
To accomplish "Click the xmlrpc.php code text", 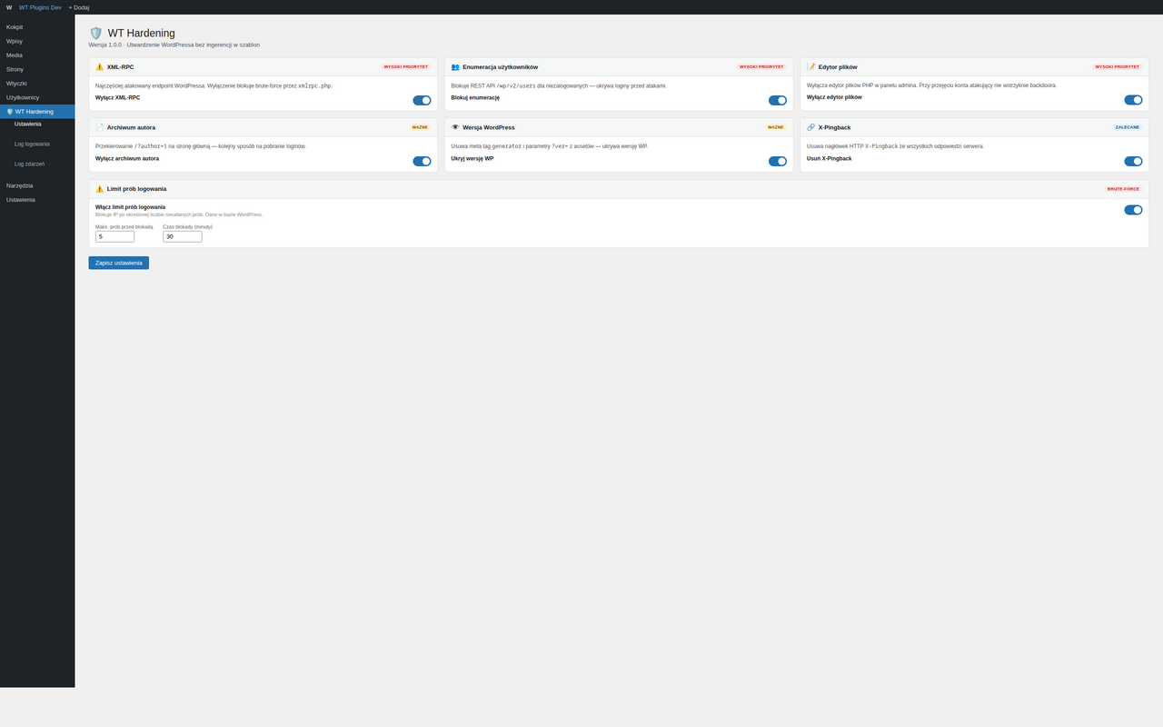I will (x=314, y=85).
